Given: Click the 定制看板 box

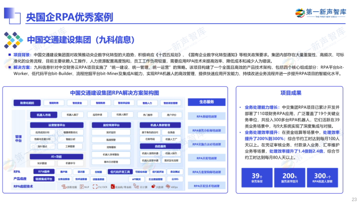Looking at the screenshot, I should tap(111, 147).
